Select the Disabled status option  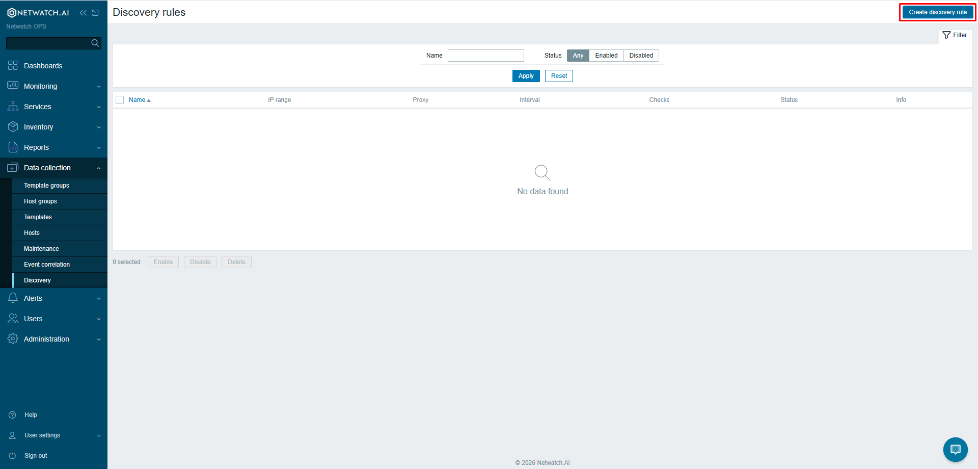point(641,56)
